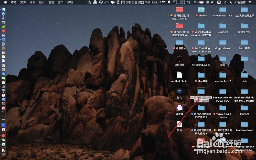The width and height of the screenshot is (256, 160).
Task: Open Photos from the dock
Action: tap(3, 70)
